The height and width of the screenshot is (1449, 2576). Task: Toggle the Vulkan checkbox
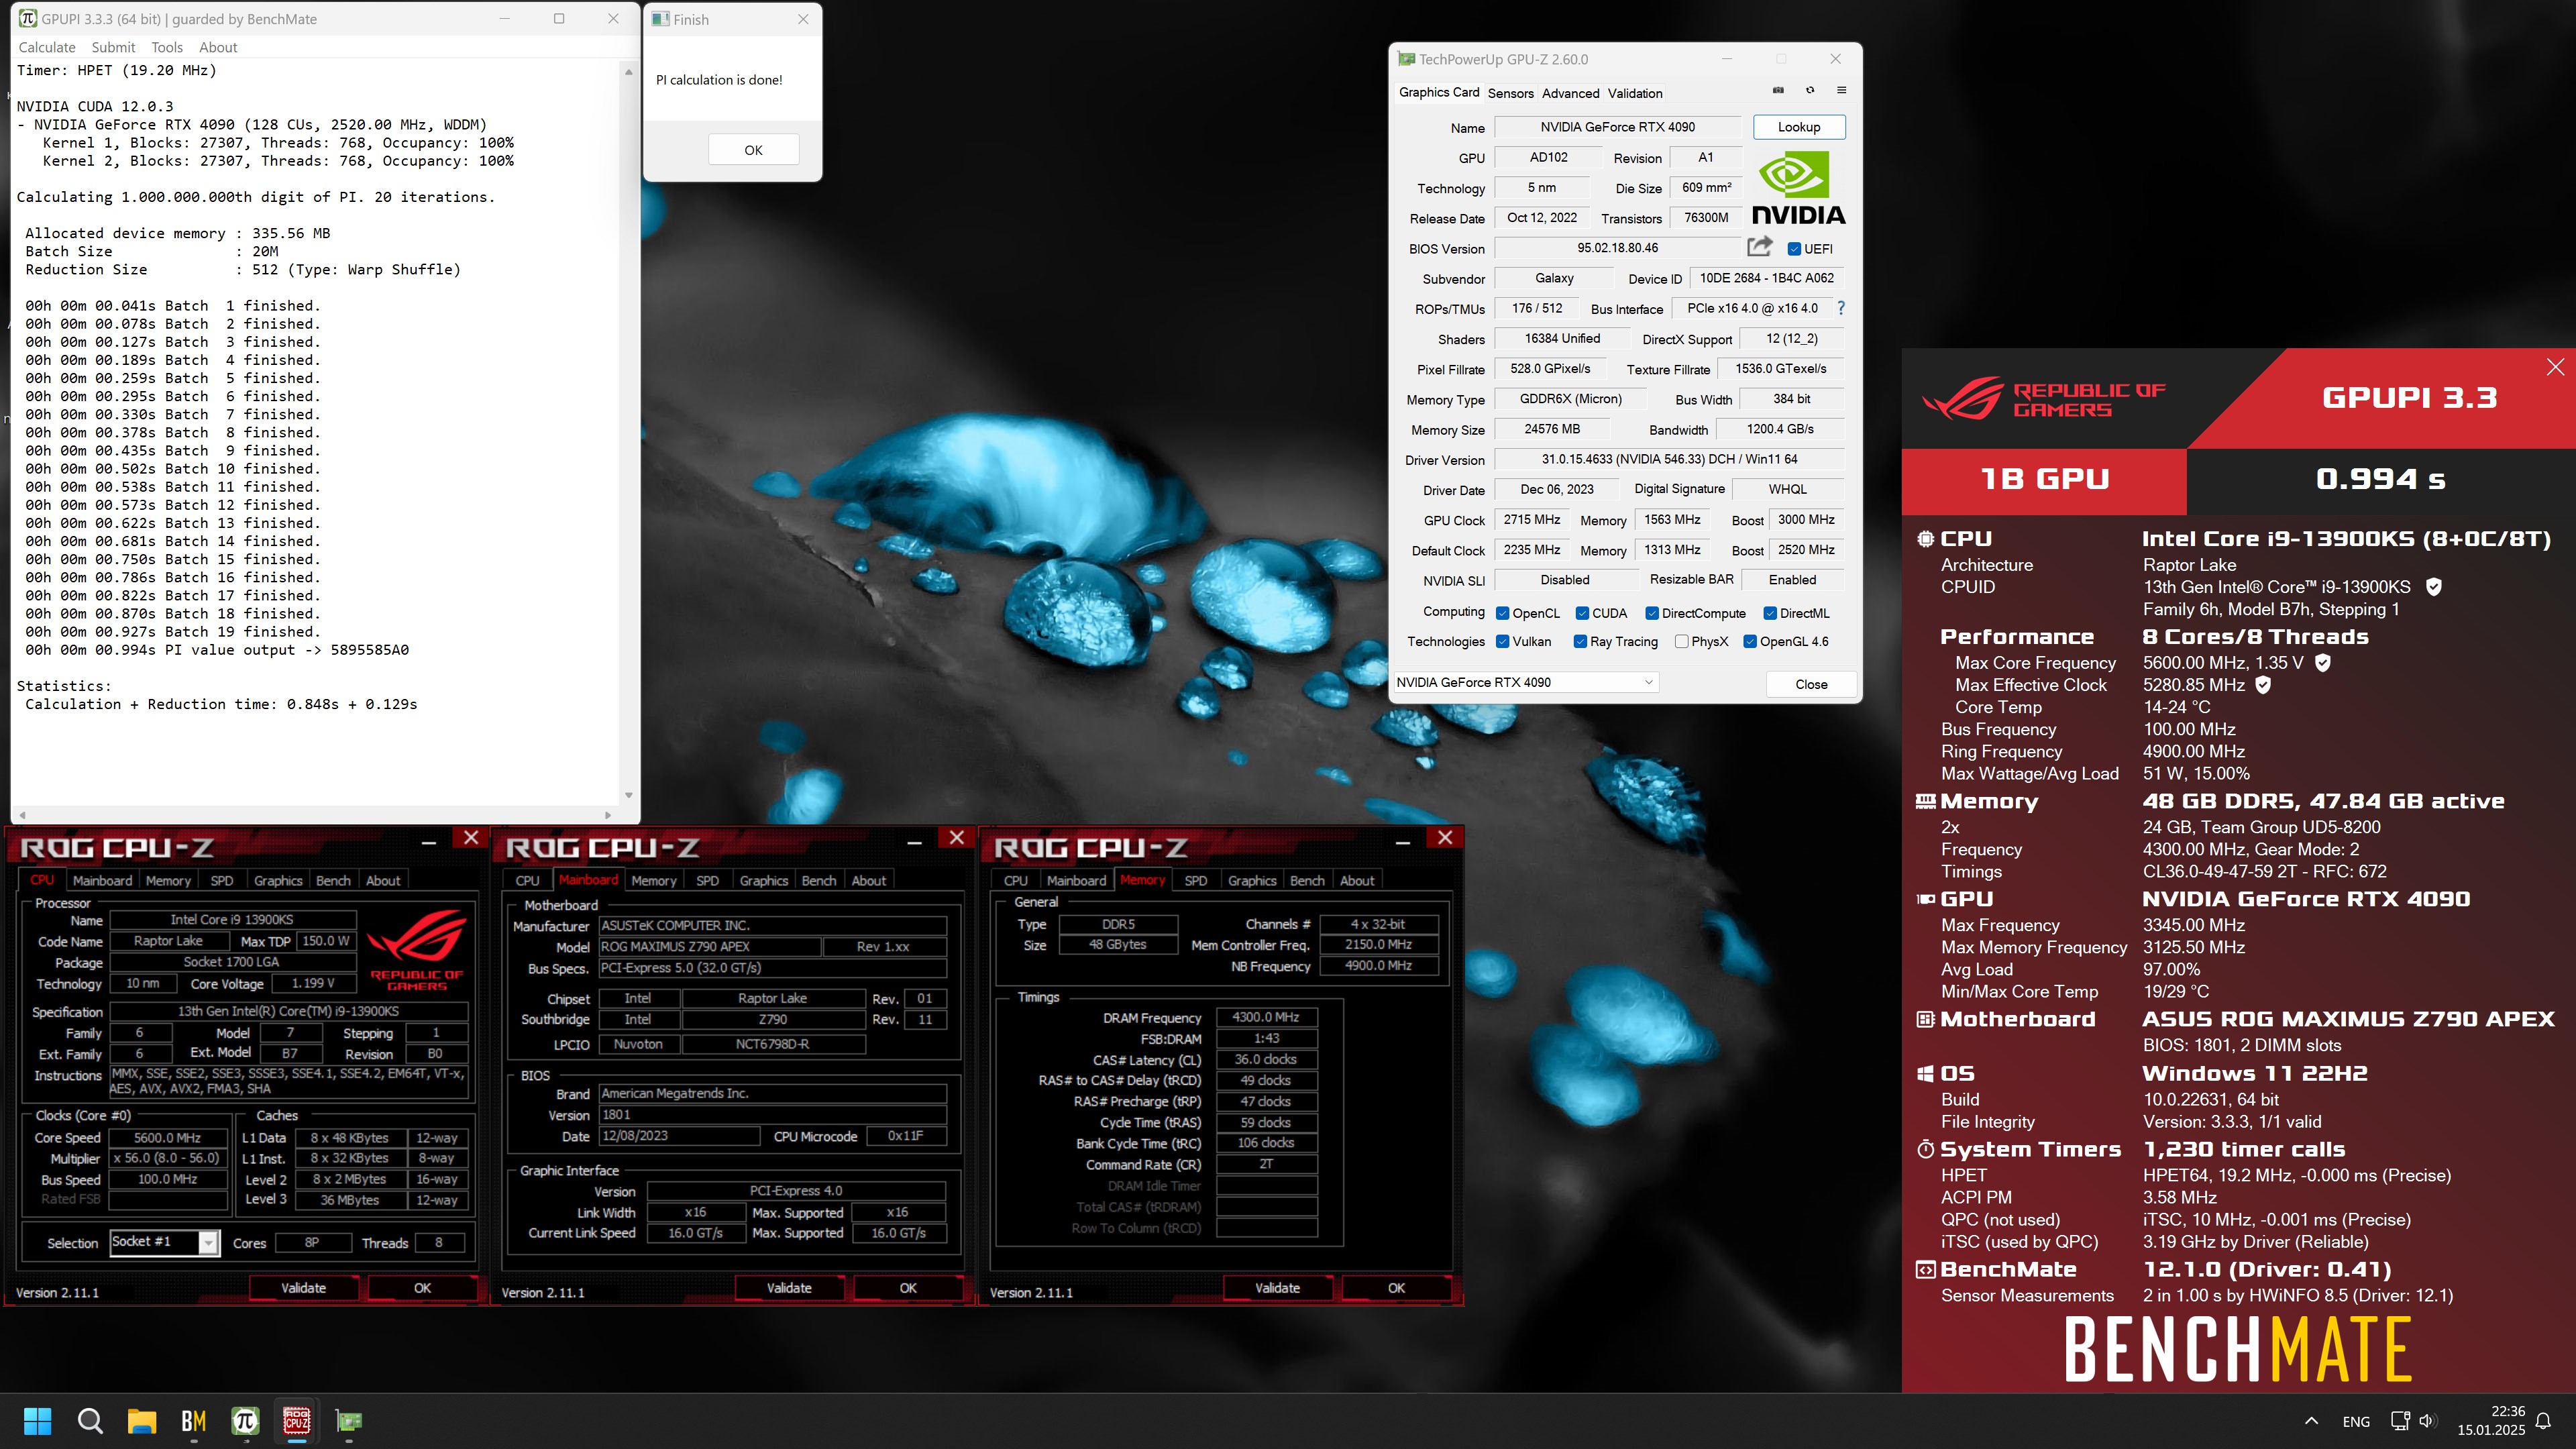coord(1502,641)
